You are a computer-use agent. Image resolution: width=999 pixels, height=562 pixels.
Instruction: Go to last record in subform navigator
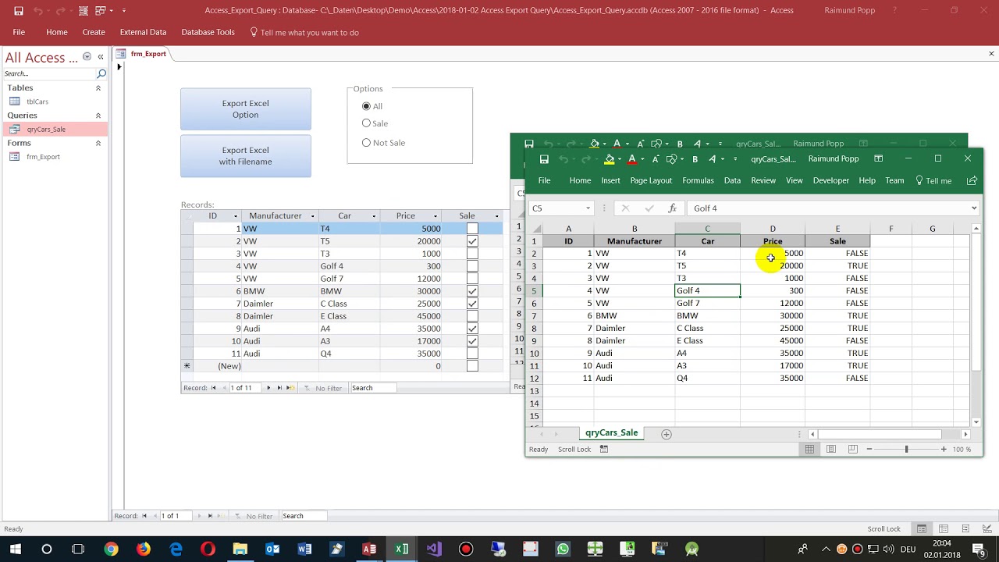tap(279, 388)
